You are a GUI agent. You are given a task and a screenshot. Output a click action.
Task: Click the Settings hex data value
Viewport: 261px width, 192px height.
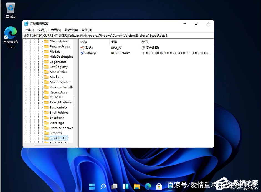(176, 53)
